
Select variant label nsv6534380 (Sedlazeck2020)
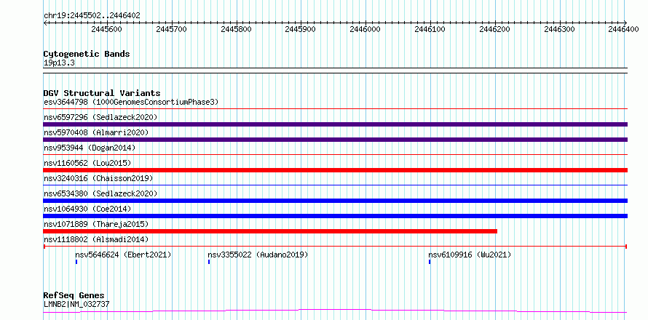tap(100, 193)
